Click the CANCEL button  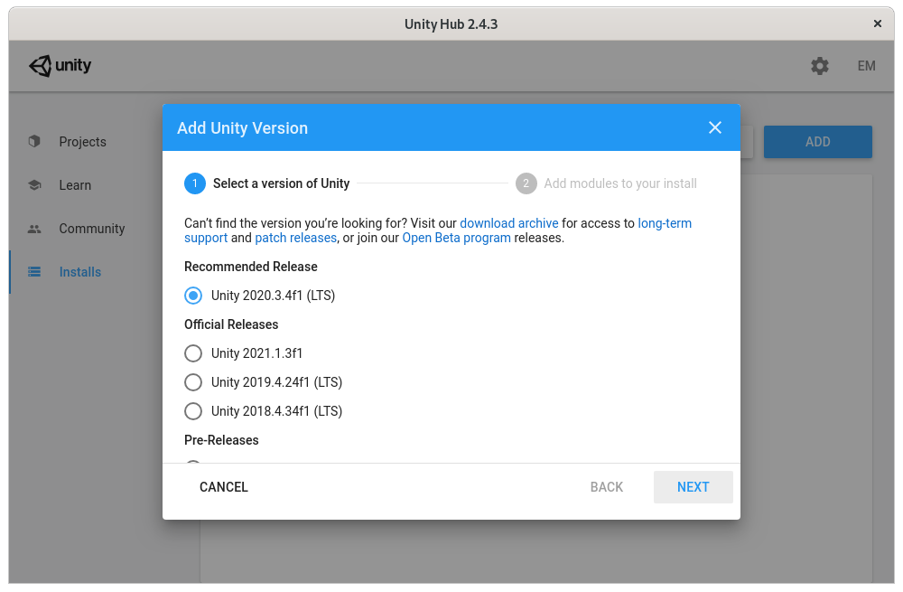[x=223, y=487]
